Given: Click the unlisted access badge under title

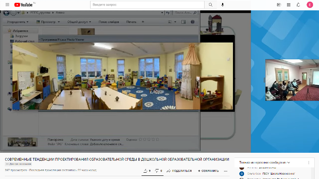Looking at the screenshot, I should 18,164.
